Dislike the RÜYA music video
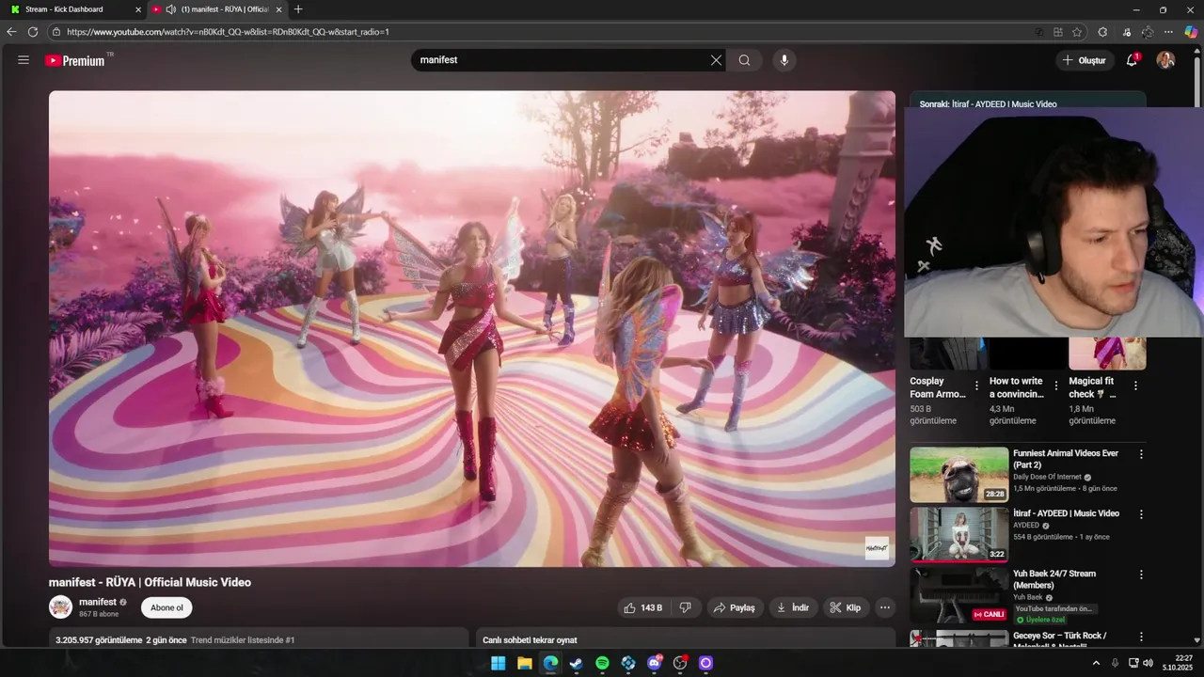 point(686,608)
